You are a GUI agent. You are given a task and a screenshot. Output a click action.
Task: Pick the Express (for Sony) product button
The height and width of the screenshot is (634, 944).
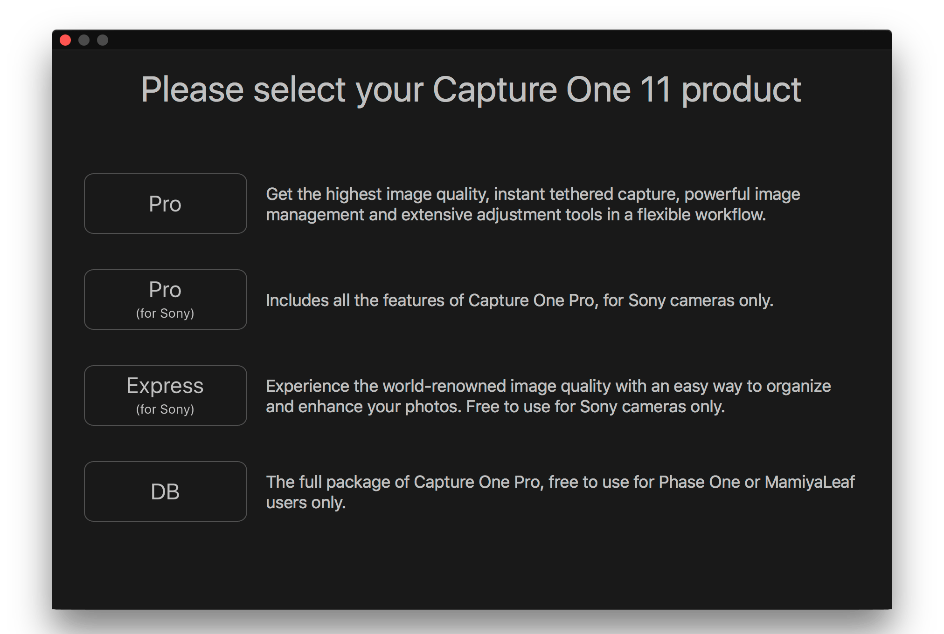pyautogui.click(x=165, y=395)
